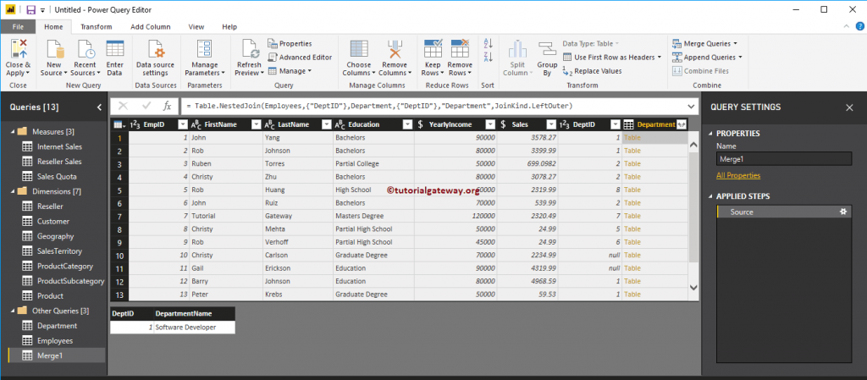Click Refresh Preview icon
The width and height of the screenshot is (867, 380).
250,48
